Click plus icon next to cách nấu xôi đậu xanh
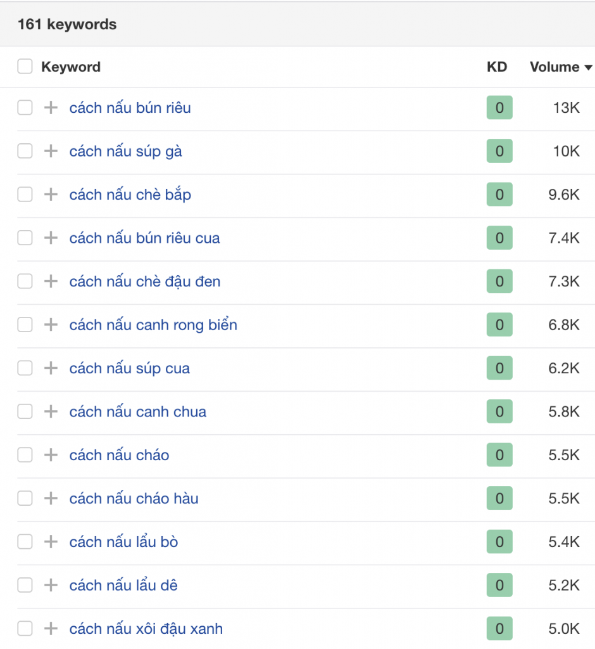 (51, 629)
